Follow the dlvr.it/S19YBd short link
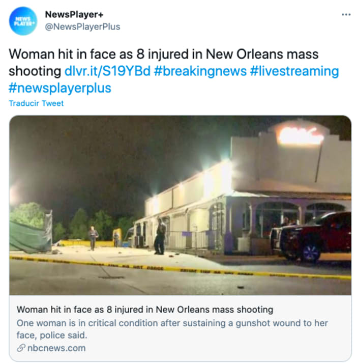356x364 pixels. (108, 71)
